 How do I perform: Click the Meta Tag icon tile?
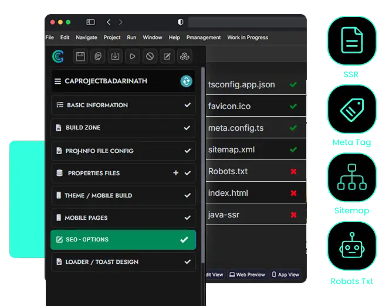click(x=352, y=109)
